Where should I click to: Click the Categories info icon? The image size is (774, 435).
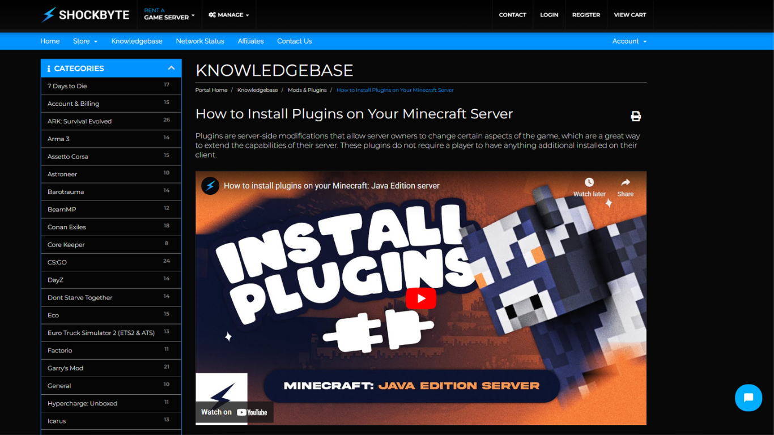pos(49,69)
